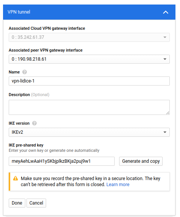Click 'Enter your own key or generate' hint
This screenshot has width=180, height=217.
coord(54,150)
